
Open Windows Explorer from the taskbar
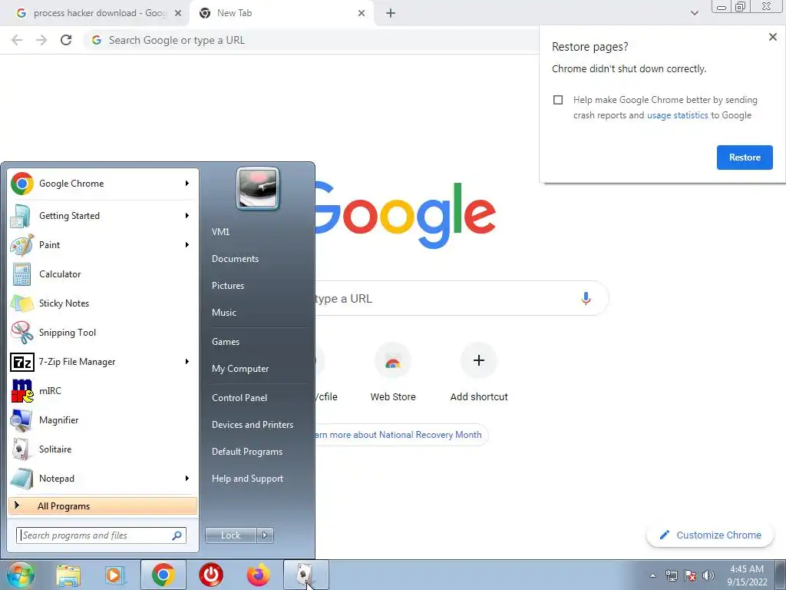click(x=68, y=575)
